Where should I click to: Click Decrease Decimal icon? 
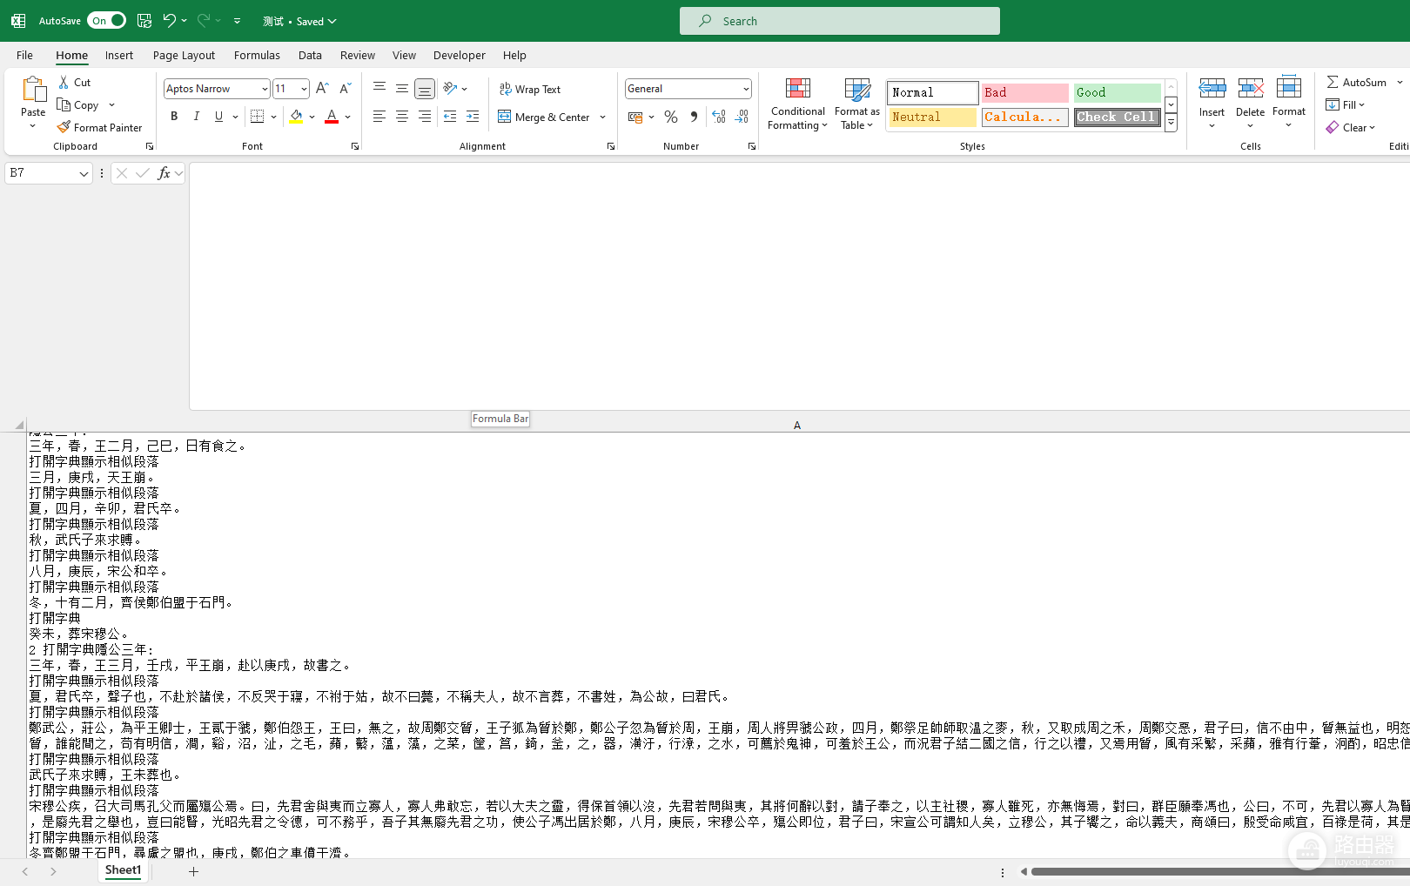pos(742,116)
